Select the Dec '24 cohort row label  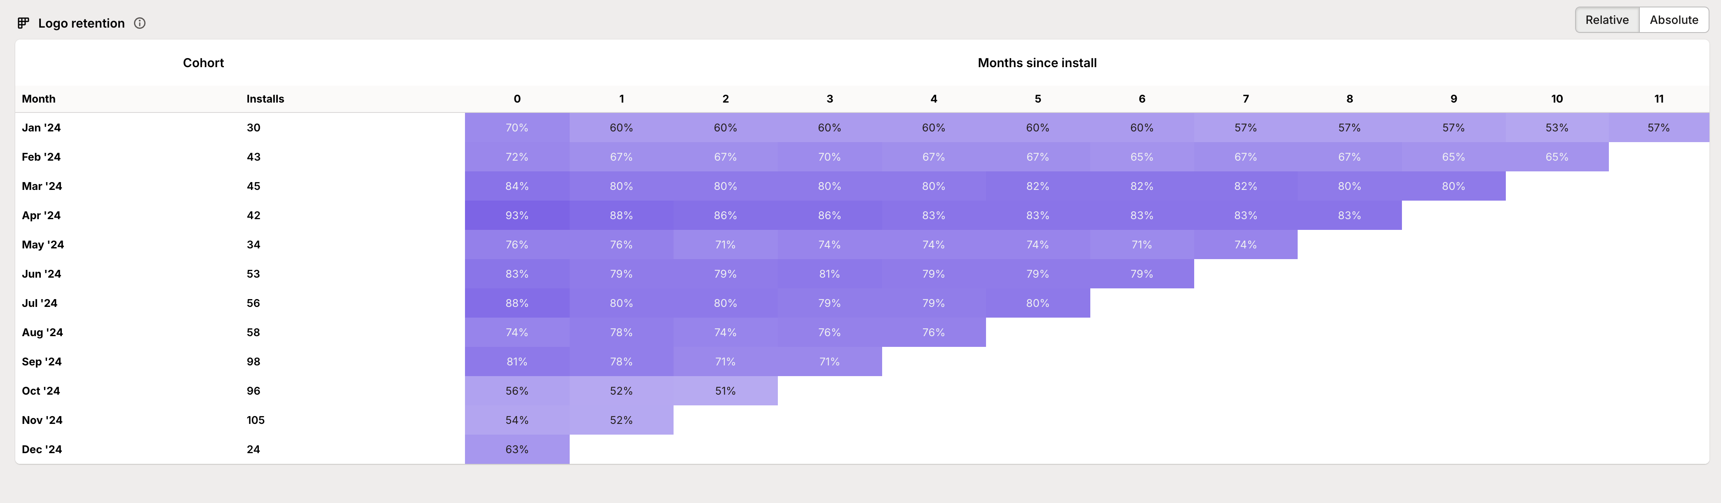[42, 449]
